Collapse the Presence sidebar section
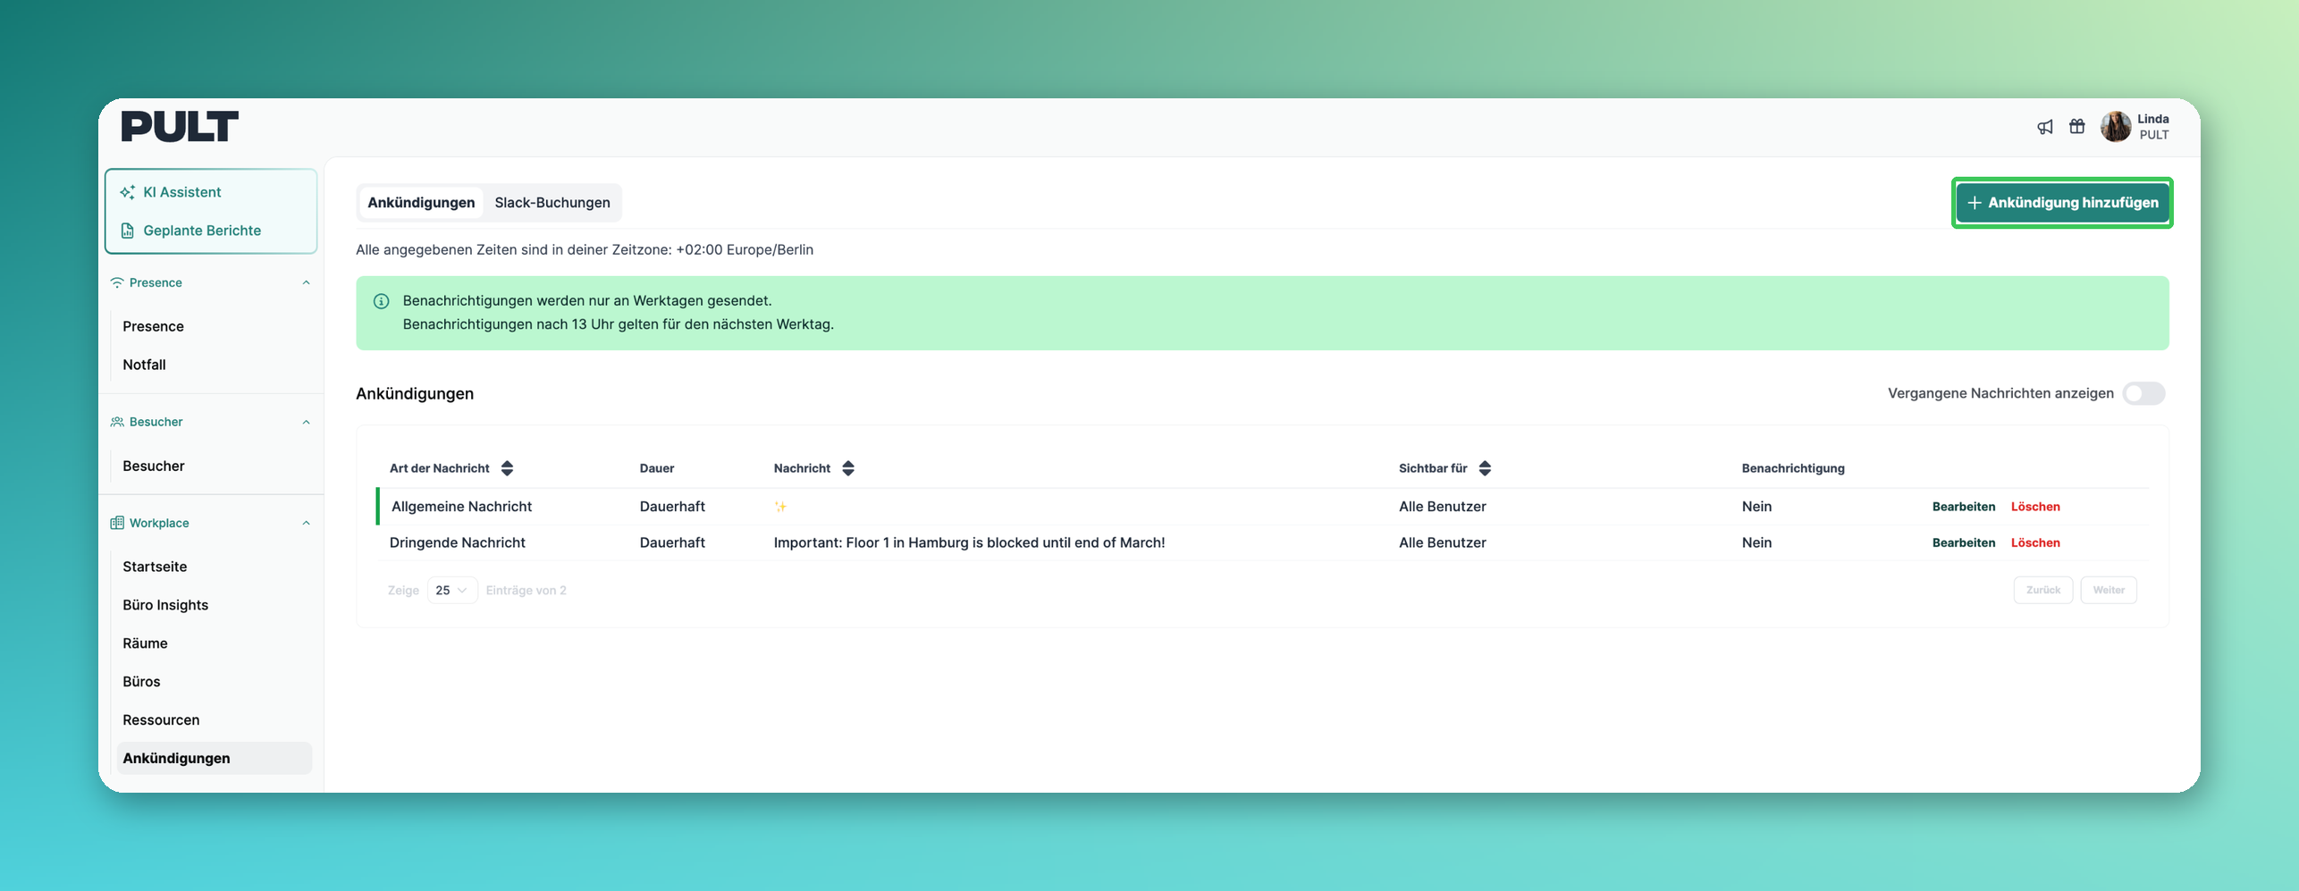The height and width of the screenshot is (891, 2299). (306, 282)
